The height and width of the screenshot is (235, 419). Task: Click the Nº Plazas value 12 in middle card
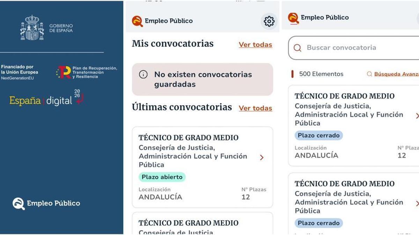246,197
